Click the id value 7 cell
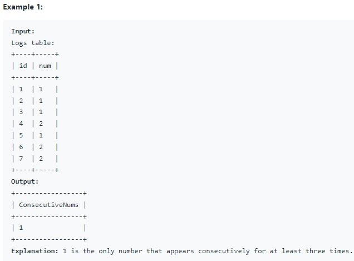This screenshot has width=354, height=261. coord(21,159)
